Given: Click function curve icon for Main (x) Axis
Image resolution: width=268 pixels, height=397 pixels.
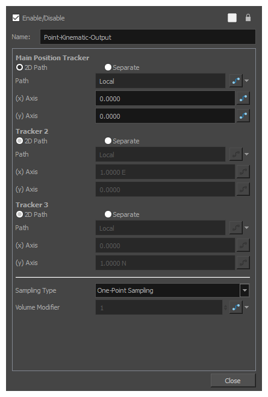Looking at the screenshot, I should [x=243, y=98].
